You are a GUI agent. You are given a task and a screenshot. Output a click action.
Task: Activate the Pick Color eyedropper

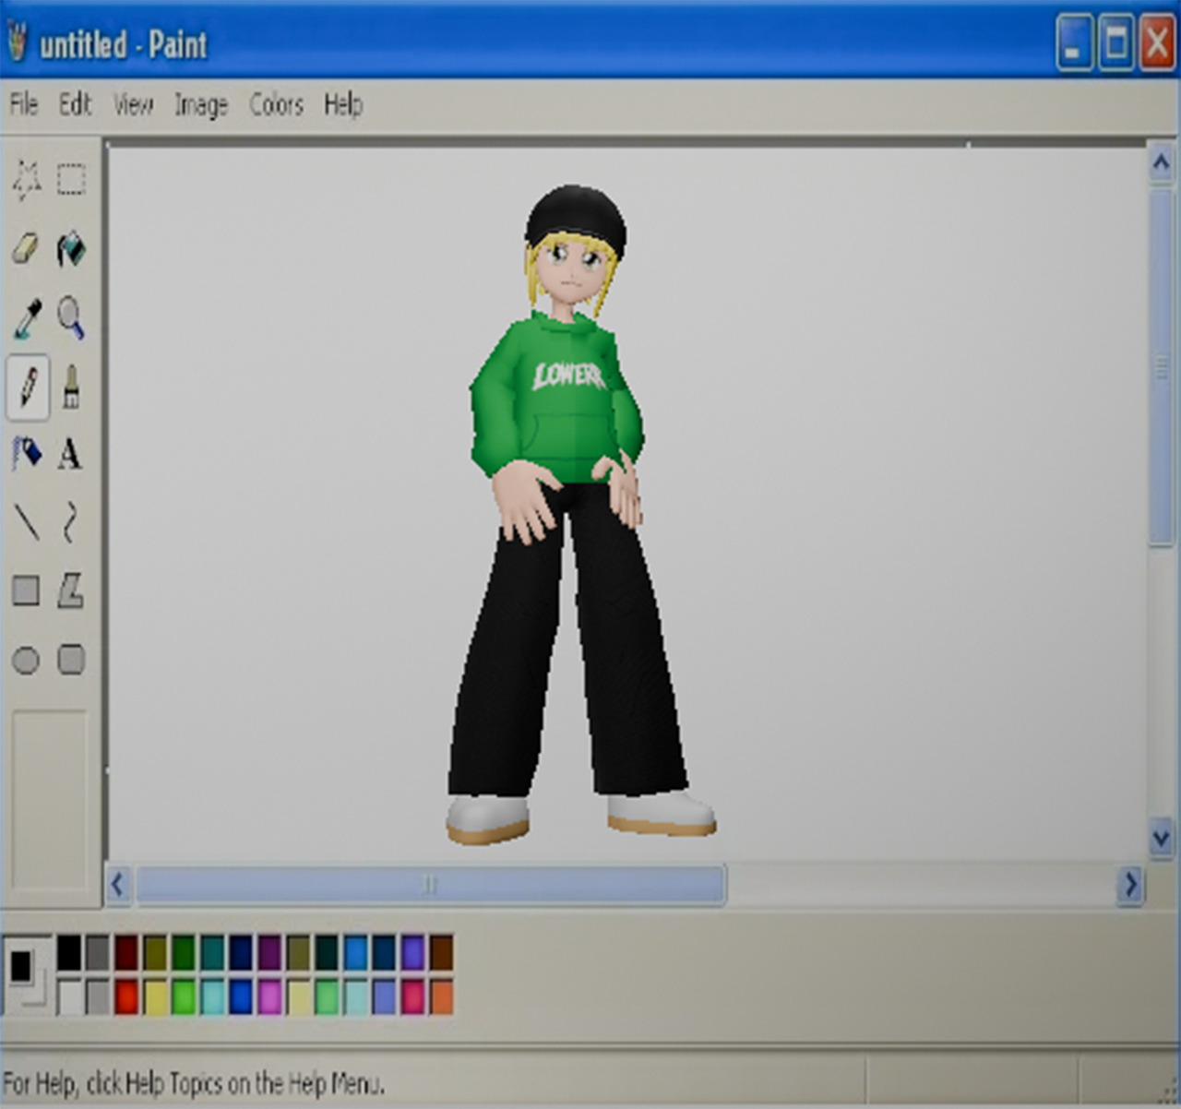pos(27,317)
